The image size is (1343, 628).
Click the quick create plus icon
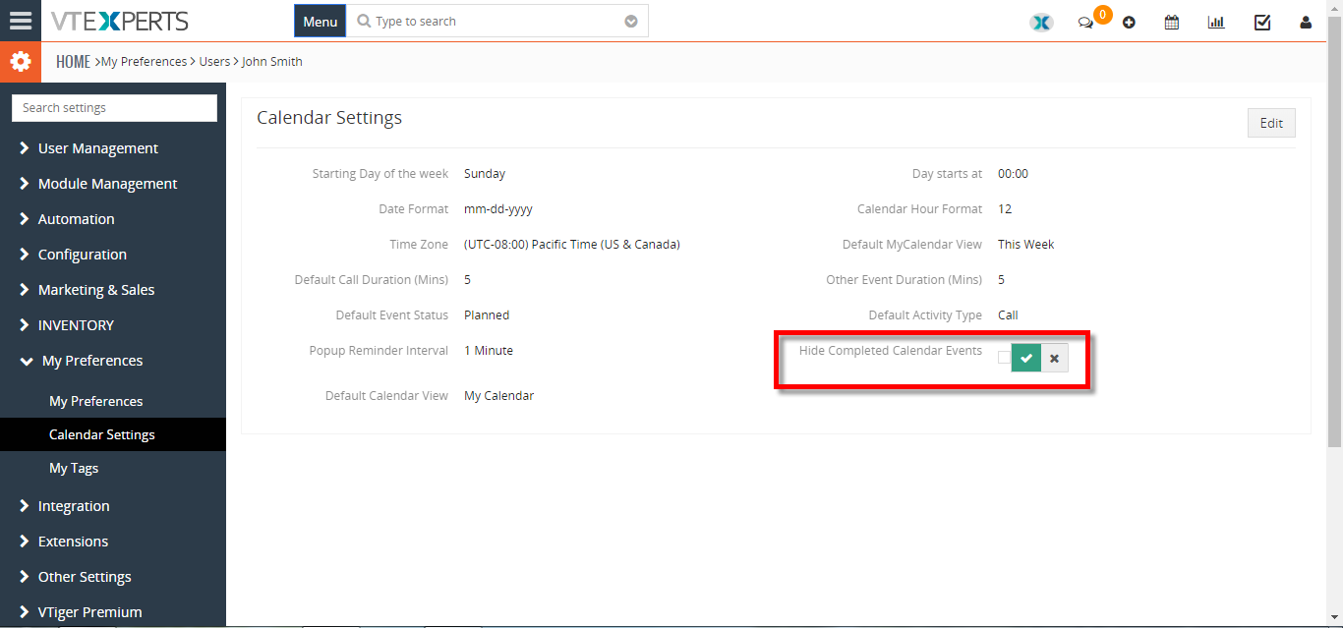pos(1129,22)
